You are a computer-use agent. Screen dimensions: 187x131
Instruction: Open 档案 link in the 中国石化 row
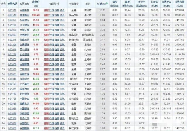tap(57, 123)
